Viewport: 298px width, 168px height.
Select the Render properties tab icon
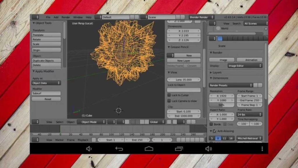220,38
